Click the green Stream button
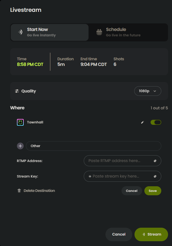Screen dimensions: 172x246 coord(151,234)
